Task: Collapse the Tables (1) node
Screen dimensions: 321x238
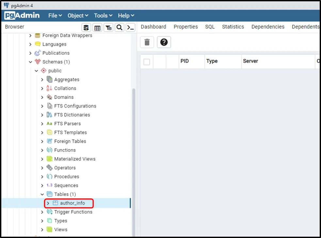Action: tap(42, 194)
